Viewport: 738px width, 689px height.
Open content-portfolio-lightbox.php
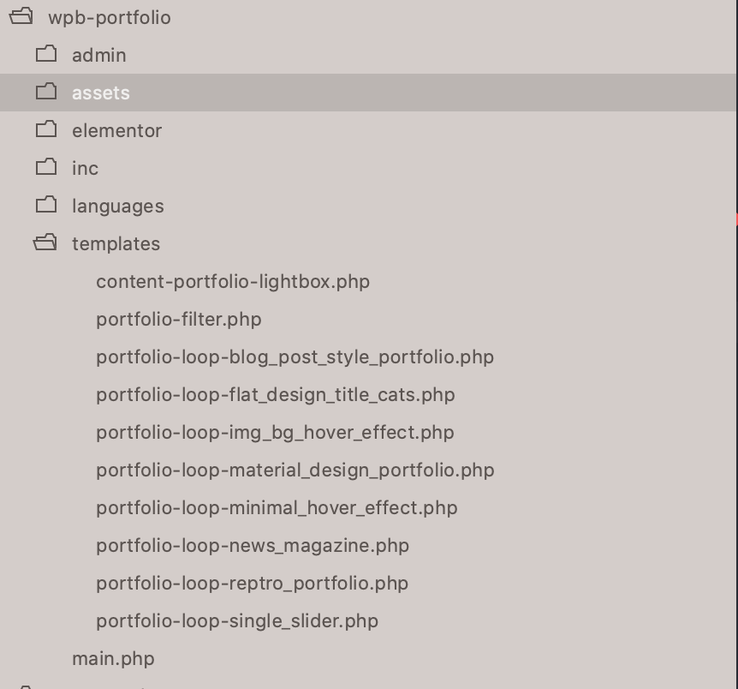pos(233,282)
